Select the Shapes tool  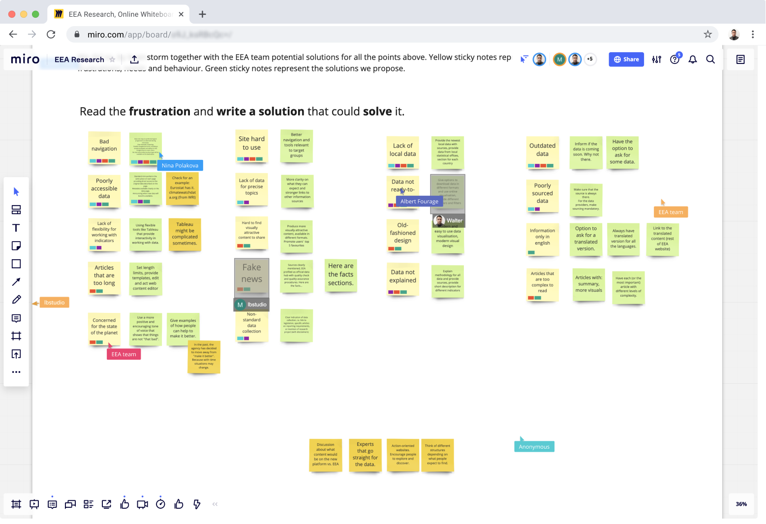tap(16, 264)
